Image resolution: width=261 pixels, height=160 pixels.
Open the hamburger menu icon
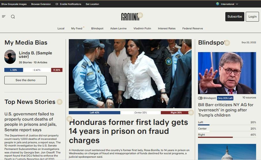(x=4, y=16)
